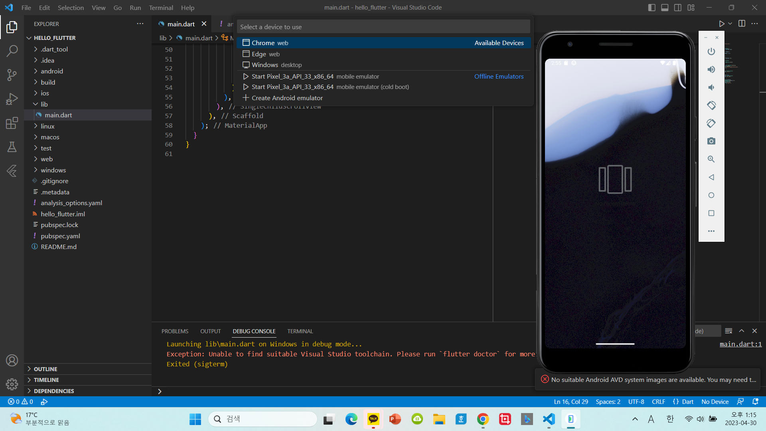
Task: Cold boot the Pixel_3a_API_33 emulator
Action: (384, 87)
